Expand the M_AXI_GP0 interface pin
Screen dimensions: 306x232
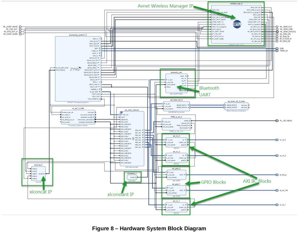click(x=99, y=92)
